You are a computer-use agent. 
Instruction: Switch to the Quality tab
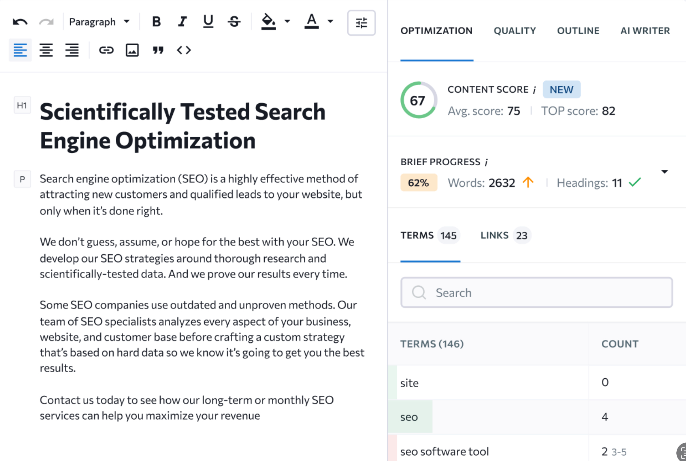click(515, 30)
